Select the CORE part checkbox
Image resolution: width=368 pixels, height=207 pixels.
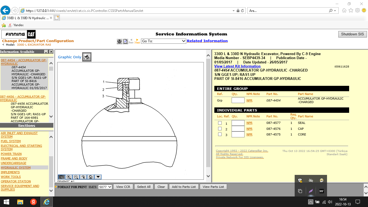(220, 134)
